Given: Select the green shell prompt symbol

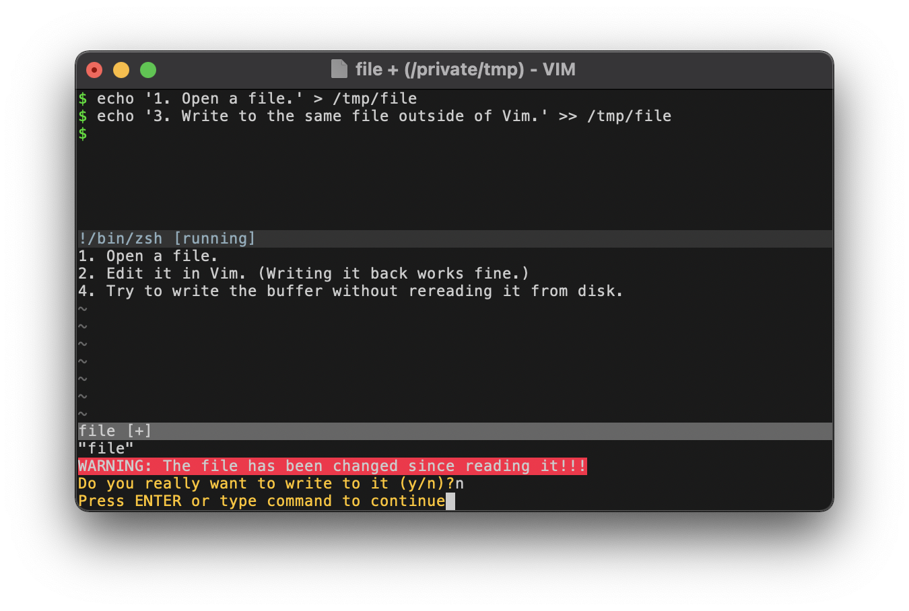Looking at the screenshot, I should (82, 98).
